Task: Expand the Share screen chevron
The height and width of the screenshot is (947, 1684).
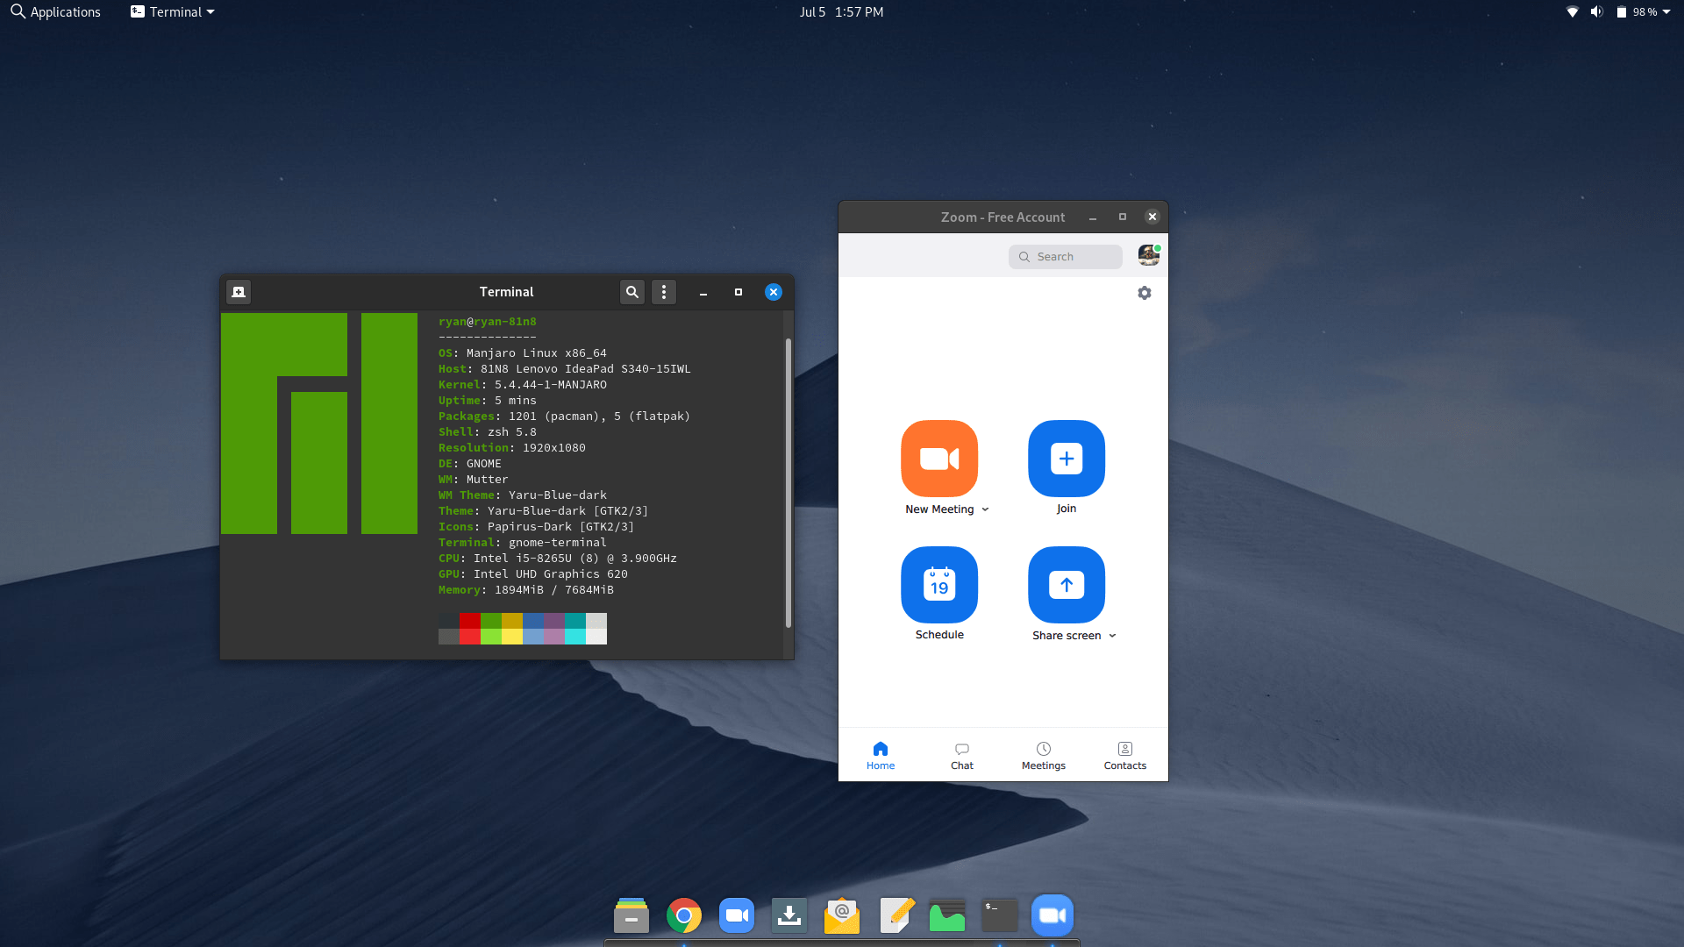Action: click(x=1111, y=635)
